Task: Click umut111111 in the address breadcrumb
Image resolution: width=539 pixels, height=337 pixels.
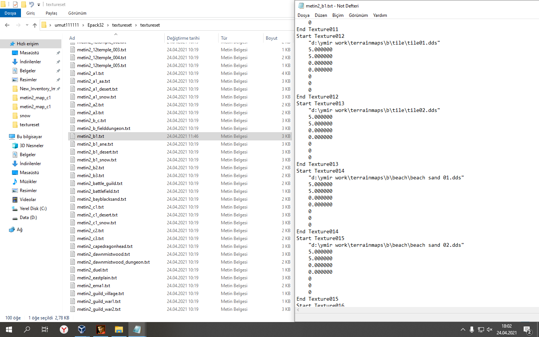Action: pyautogui.click(x=67, y=25)
